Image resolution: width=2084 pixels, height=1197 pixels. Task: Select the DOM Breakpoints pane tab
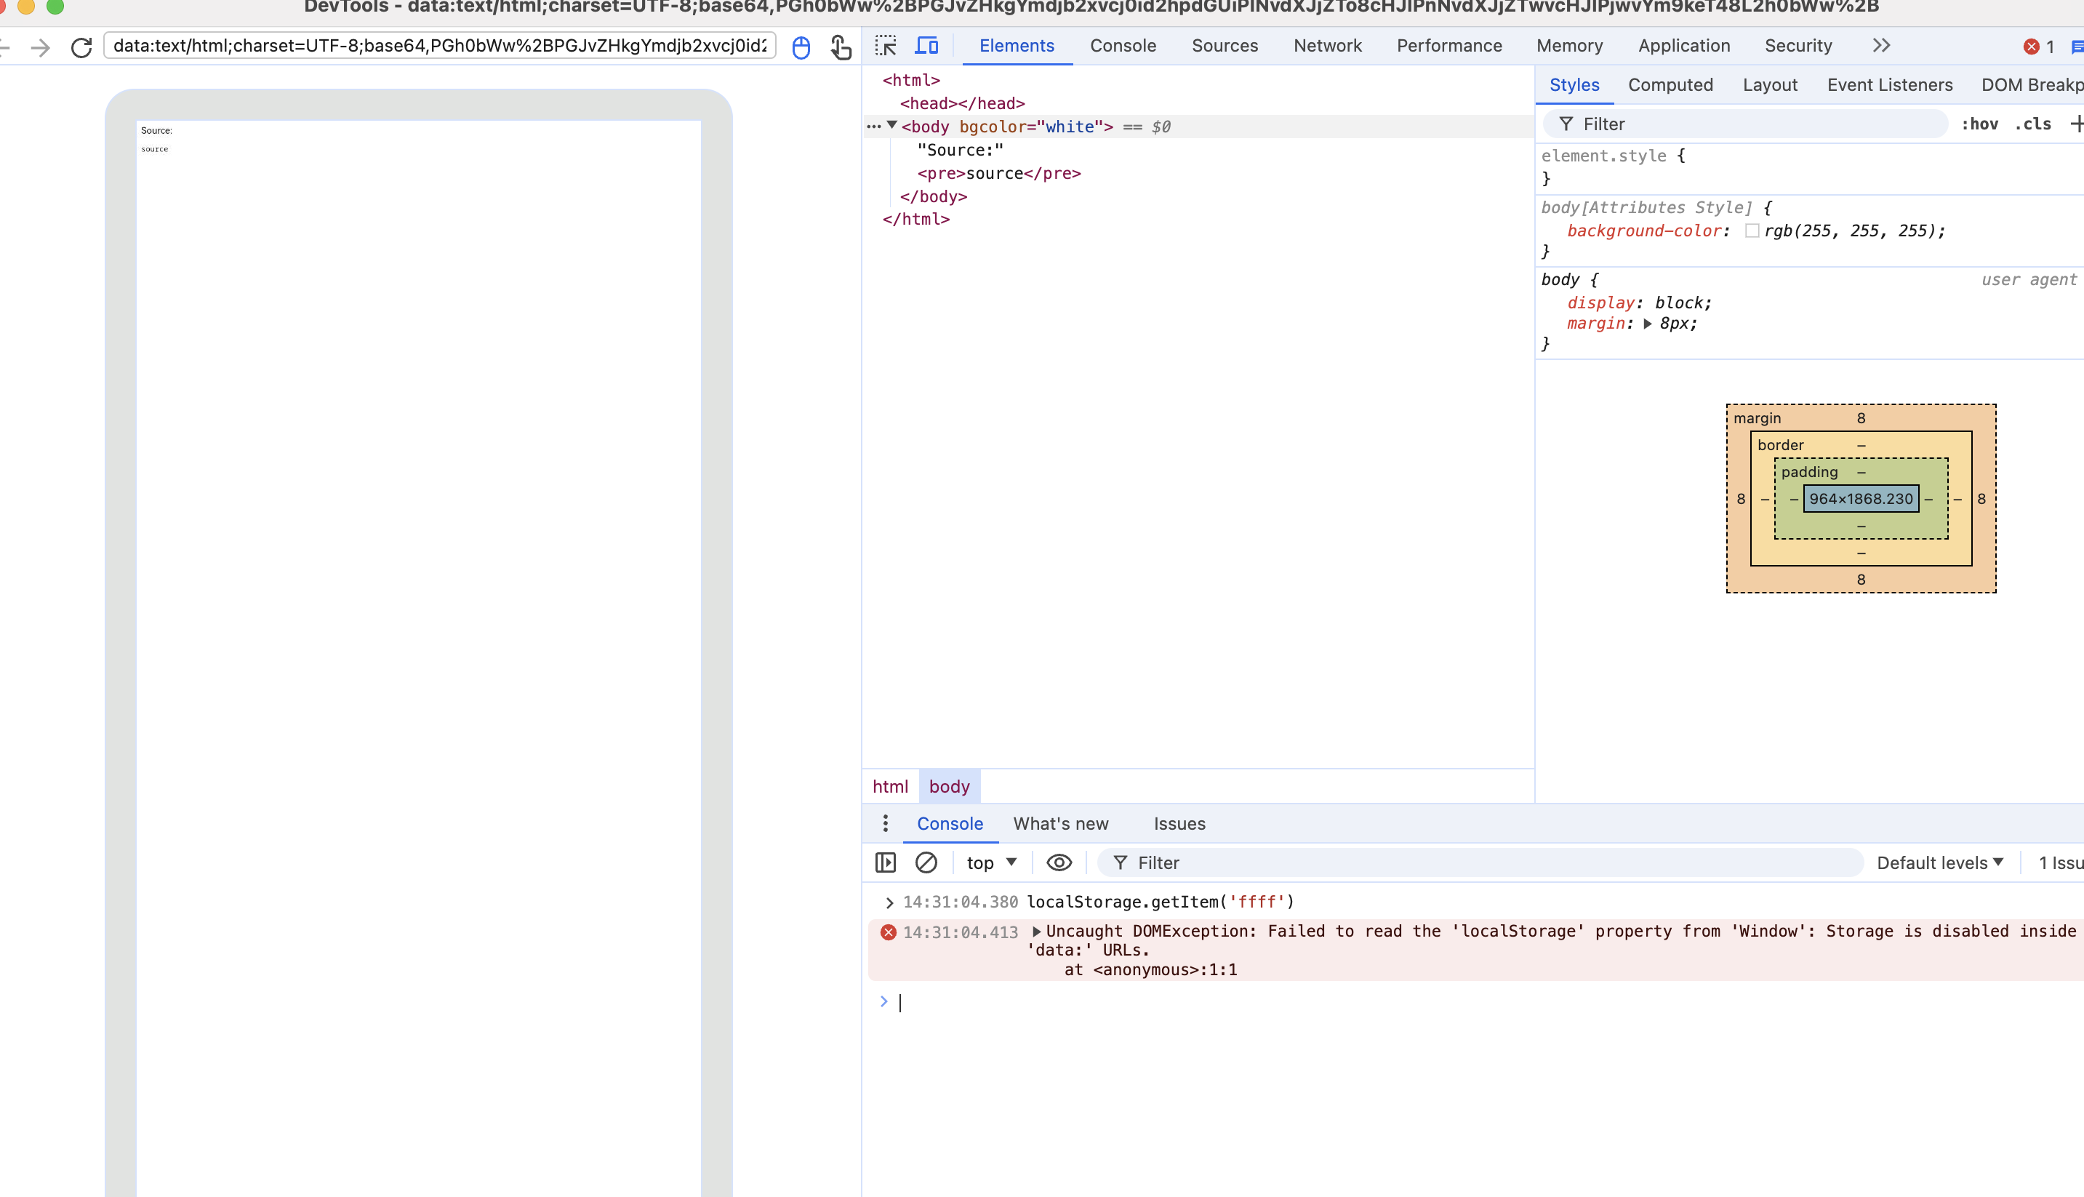(x=2032, y=84)
